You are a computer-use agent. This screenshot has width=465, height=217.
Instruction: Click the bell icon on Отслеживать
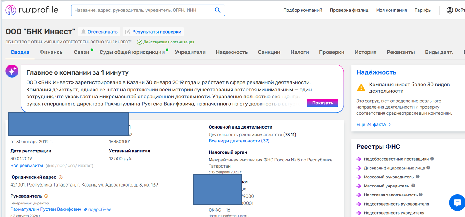point(83,32)
